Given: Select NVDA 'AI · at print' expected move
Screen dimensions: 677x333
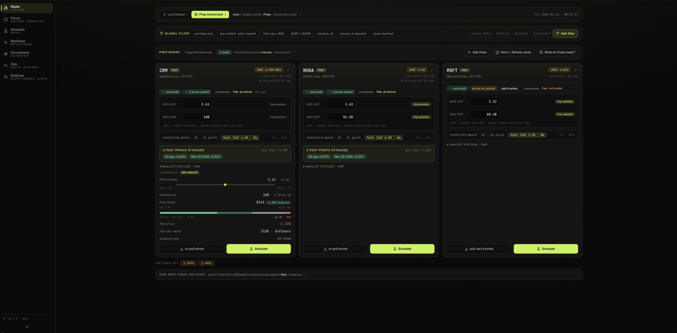Looking at the screenshot, I should click(349, 138).
